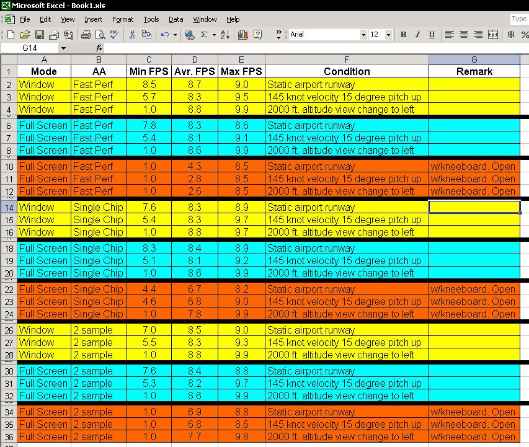Select the Min FPS header cell

[149, 71]
